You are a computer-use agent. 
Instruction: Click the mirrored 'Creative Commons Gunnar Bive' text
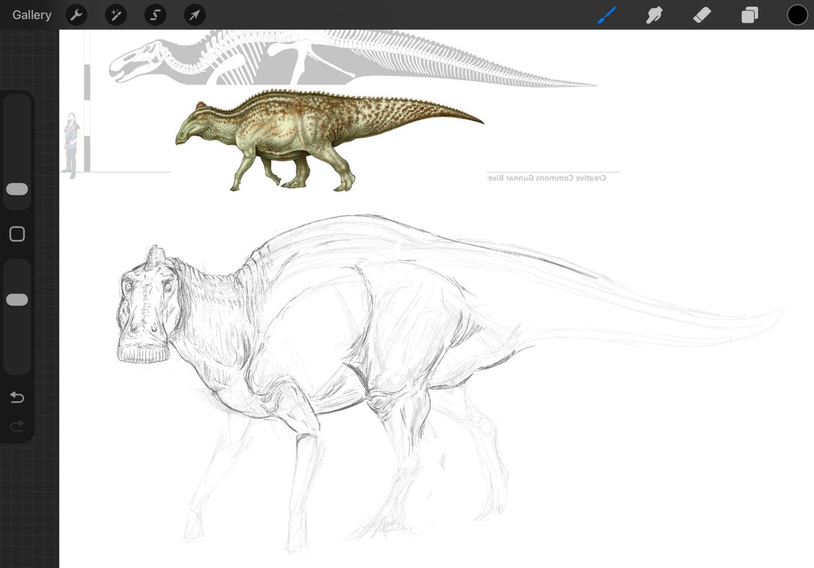(547, 178)
